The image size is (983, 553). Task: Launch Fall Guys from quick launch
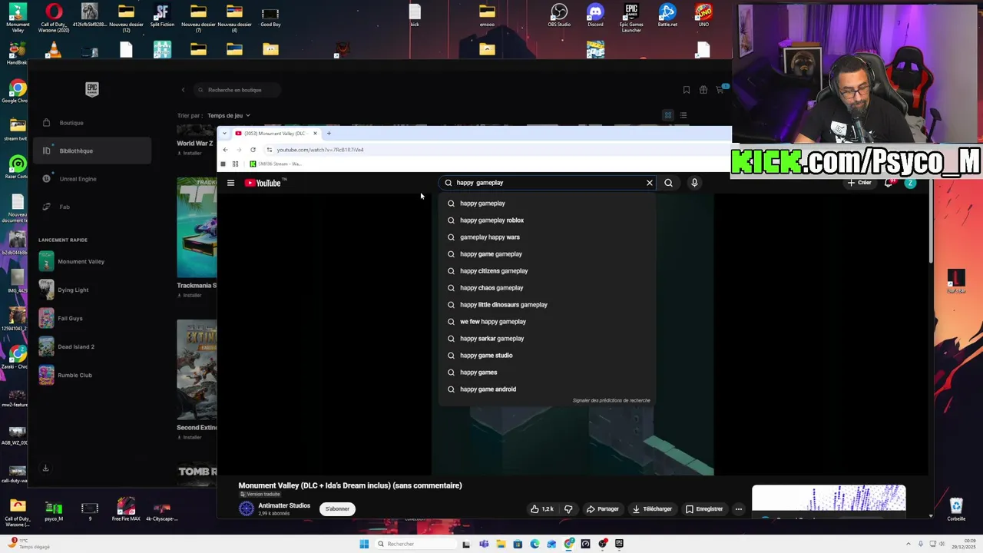click(x=92, y=318)
